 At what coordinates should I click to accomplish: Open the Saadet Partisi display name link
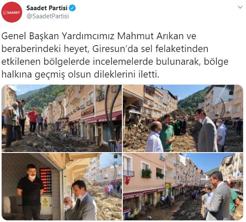pyautogui.click(x=47, y=8)
